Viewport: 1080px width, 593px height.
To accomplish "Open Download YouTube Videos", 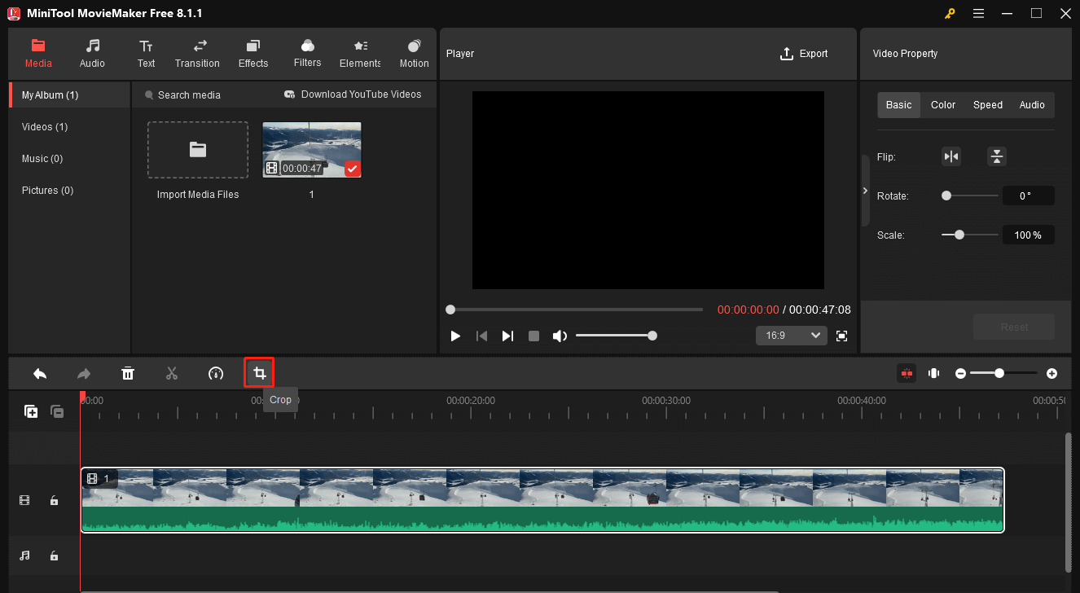I will 353,94.
